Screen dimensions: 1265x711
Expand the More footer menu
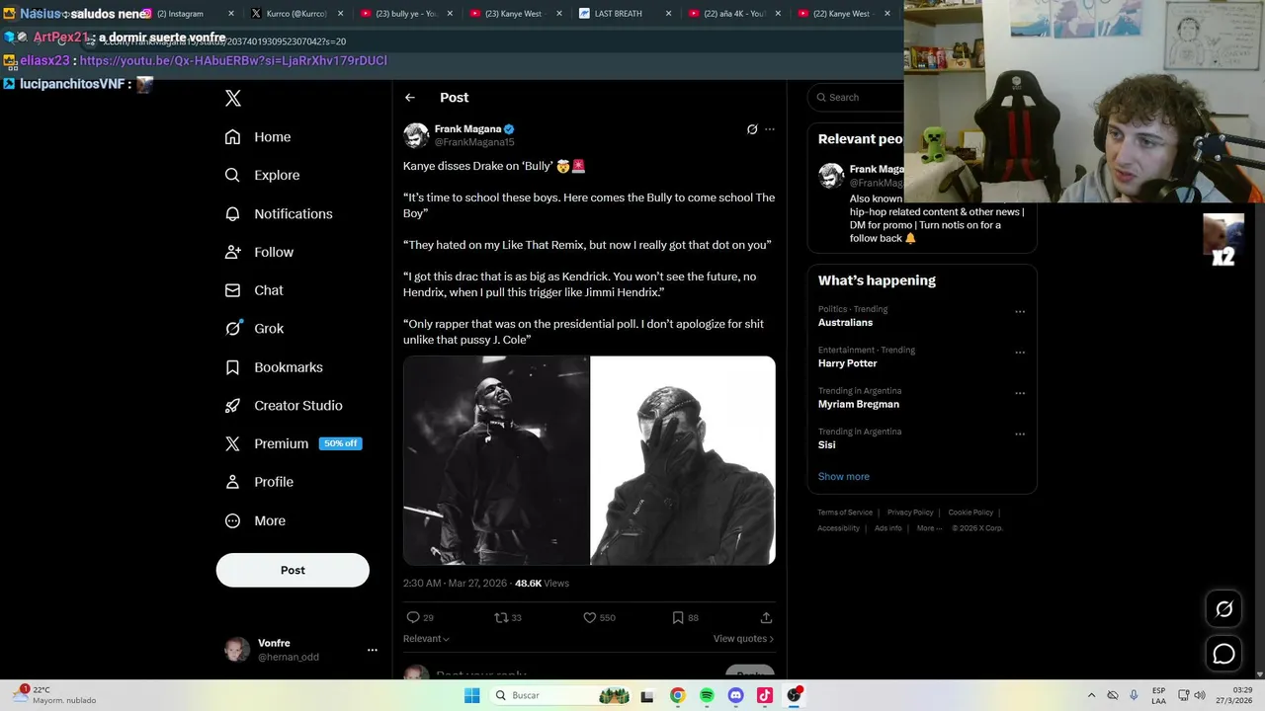tap(928, 528)
